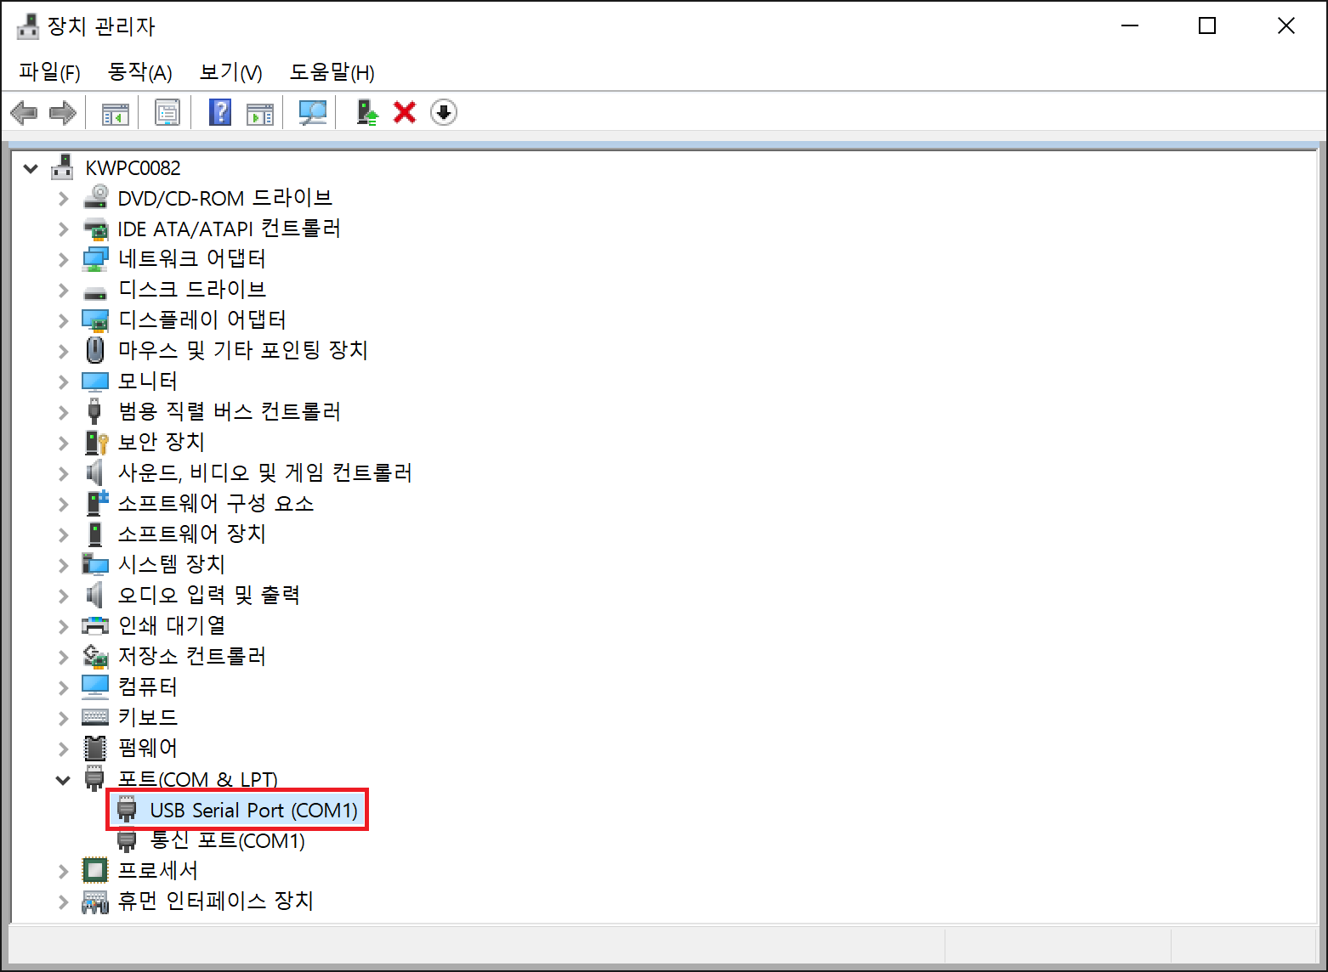Expand the DVD/CD-ROM 드라이브 node
The image size is (1328, 972).
(64, 199)
